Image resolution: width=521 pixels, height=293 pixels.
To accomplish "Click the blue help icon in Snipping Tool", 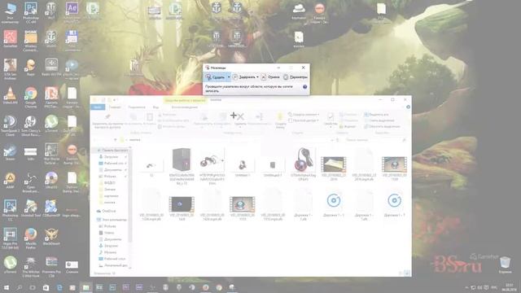I will tap(304, 87).
